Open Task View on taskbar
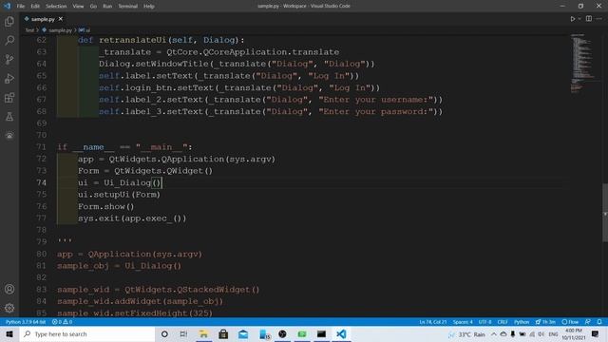 pos(183,333)
